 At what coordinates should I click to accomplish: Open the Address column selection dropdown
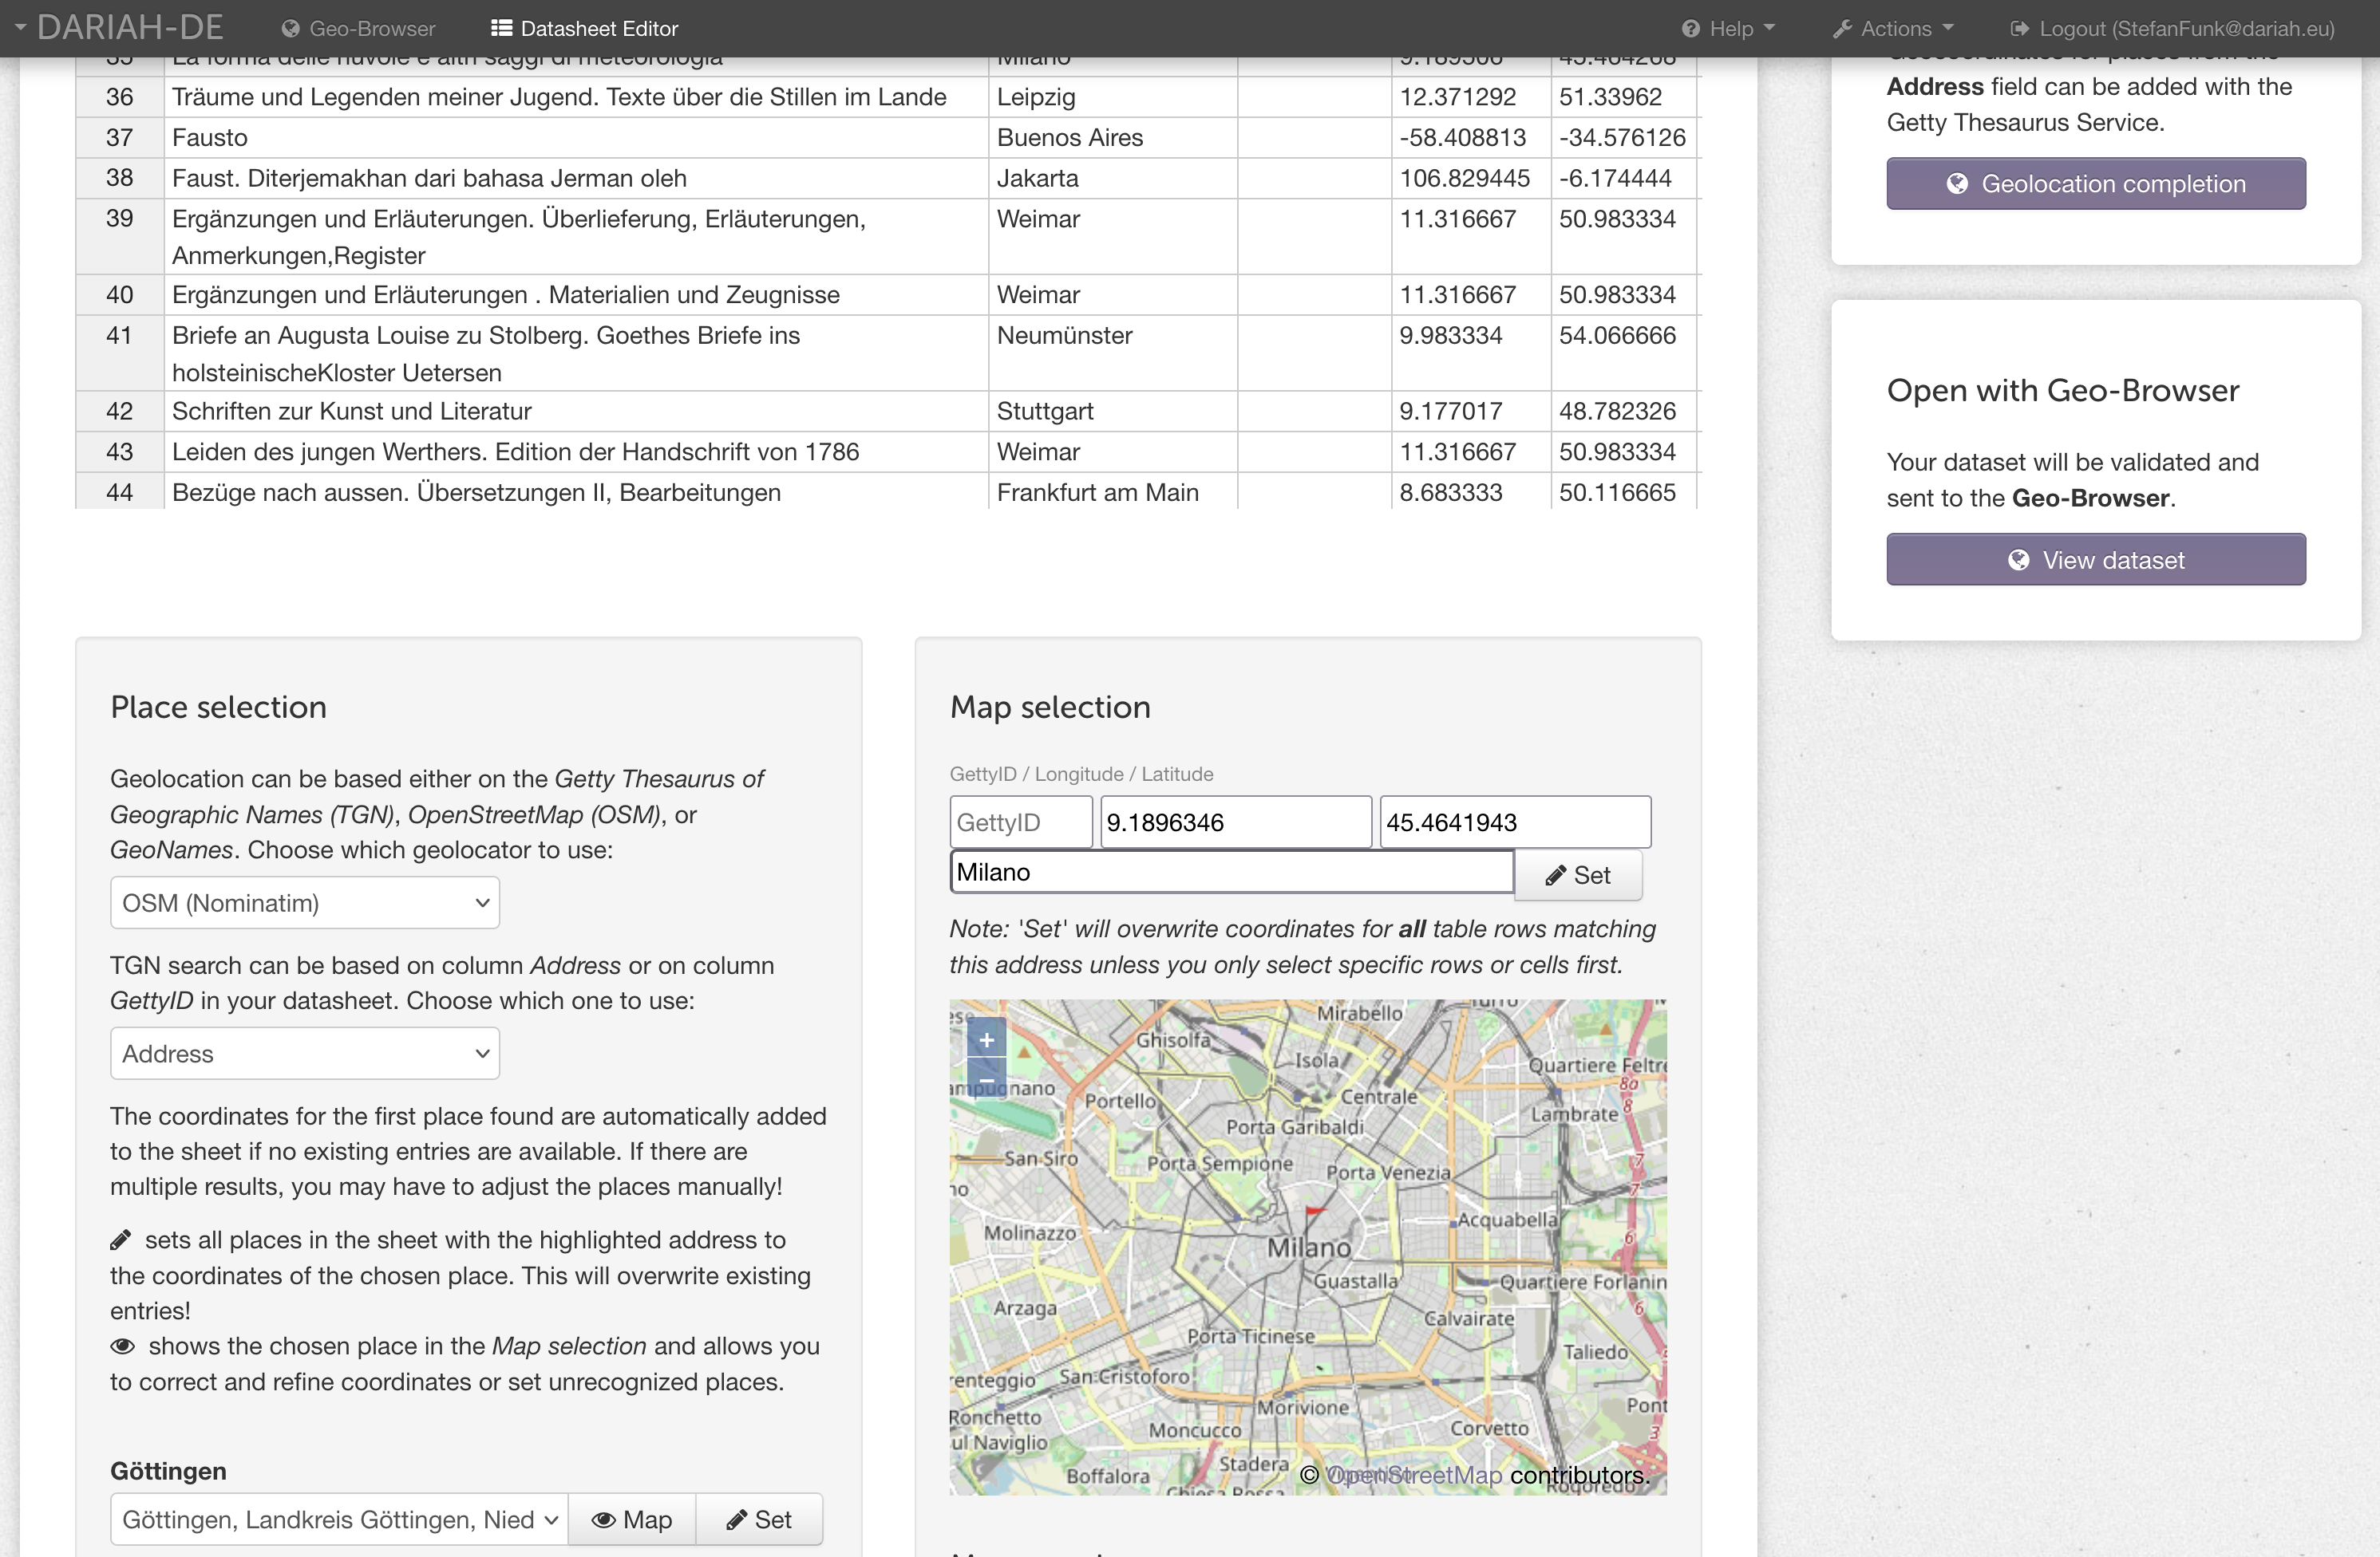[x=304, y=1054]
